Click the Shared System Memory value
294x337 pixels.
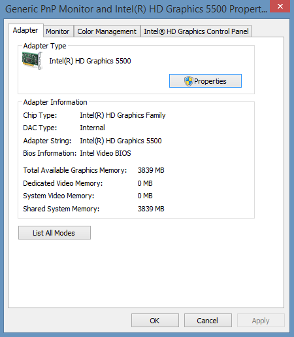click(151, 209)
